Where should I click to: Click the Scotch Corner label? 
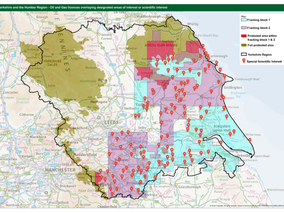(106, 37)
